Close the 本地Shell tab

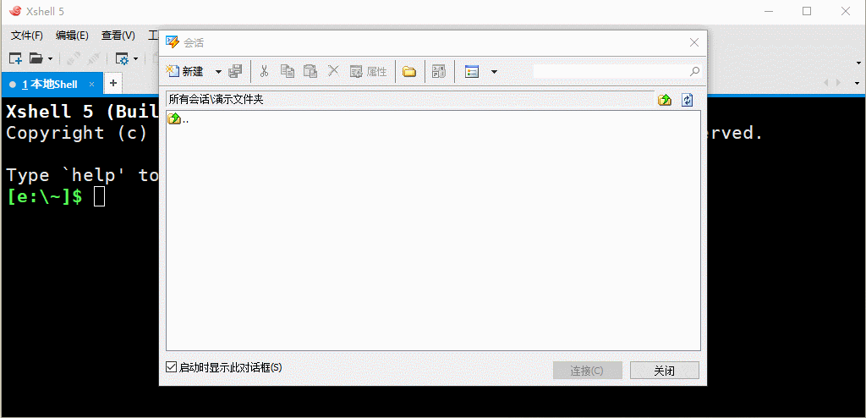[92, 84]
